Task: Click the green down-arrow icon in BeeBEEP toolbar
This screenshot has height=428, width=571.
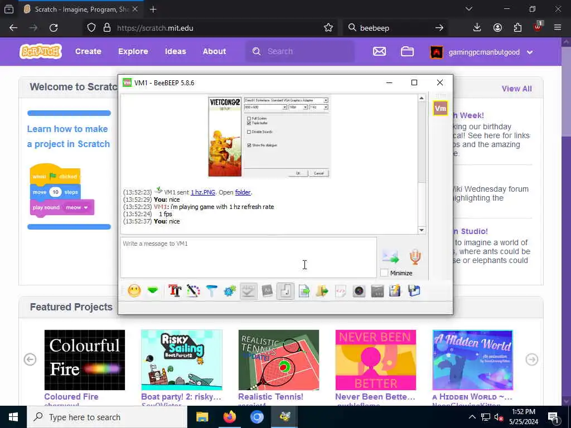Action: pos(153,290)
